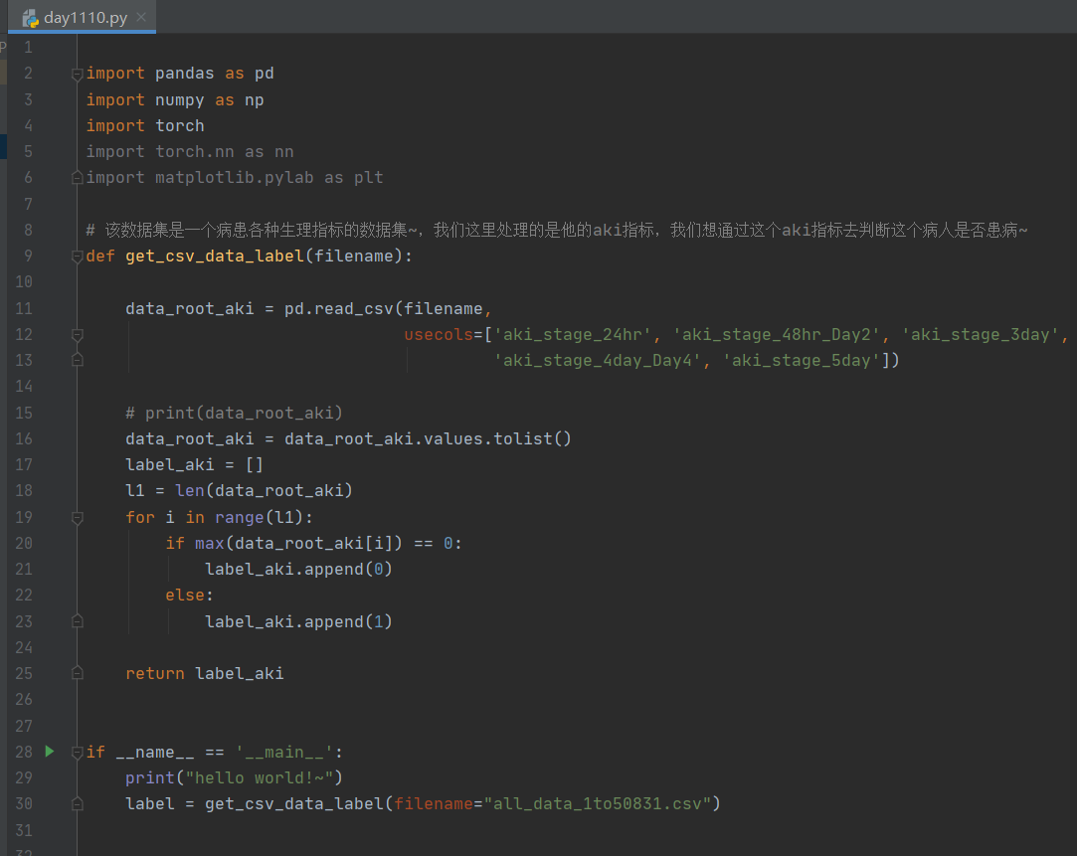The image size is (1077, 856).
Task: Collapse the for loop at line 19
Action: pyautogui.click(x=78, y=518)
